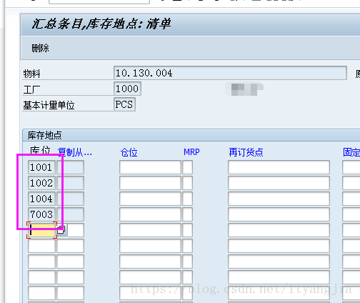Select the 基本计量单位 field showing PCS
The height and width of the screenshot is (303, 360).
coord(124,104)
